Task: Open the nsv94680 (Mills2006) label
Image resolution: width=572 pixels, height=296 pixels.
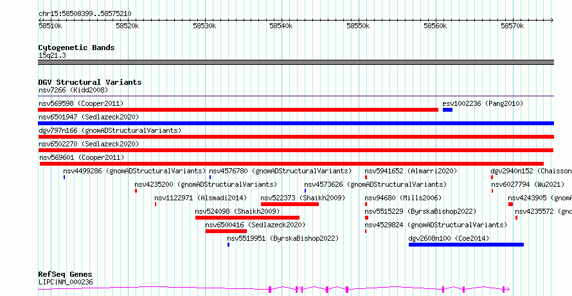Action: coord(403,198)
